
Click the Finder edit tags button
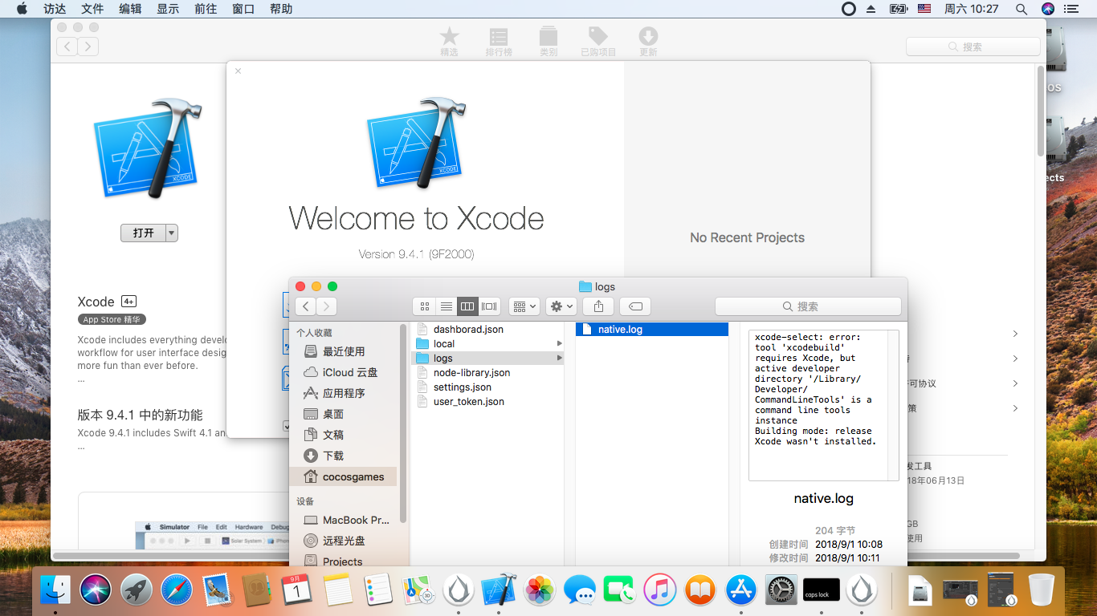pyautogui.click(x=635, y=306)
